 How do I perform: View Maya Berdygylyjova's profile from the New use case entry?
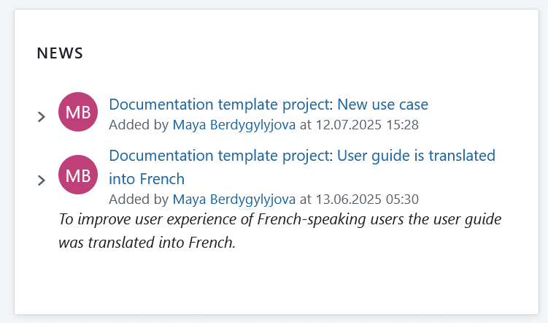tap(234, 125)
